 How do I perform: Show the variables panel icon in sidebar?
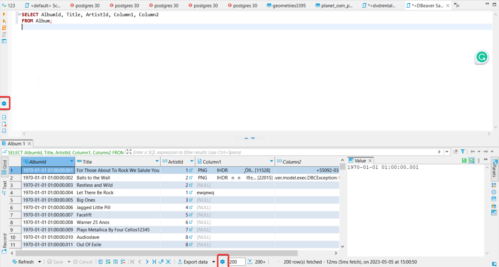pyautogui.click(x=4, y=131)
